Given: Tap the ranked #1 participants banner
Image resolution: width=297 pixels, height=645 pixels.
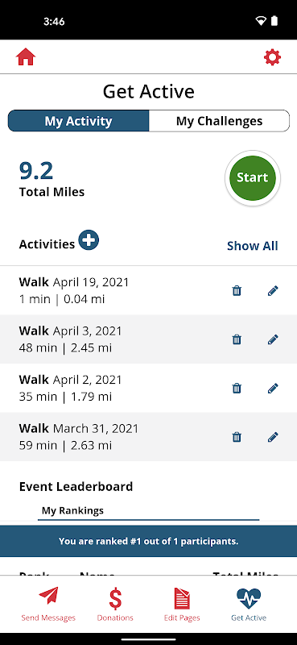Looking at the screenshot, I should click(148, 541).
